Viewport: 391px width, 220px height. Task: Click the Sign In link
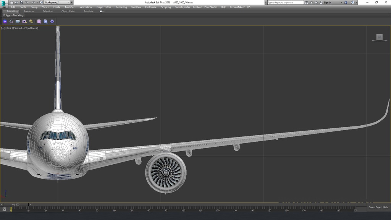[327, 2]
